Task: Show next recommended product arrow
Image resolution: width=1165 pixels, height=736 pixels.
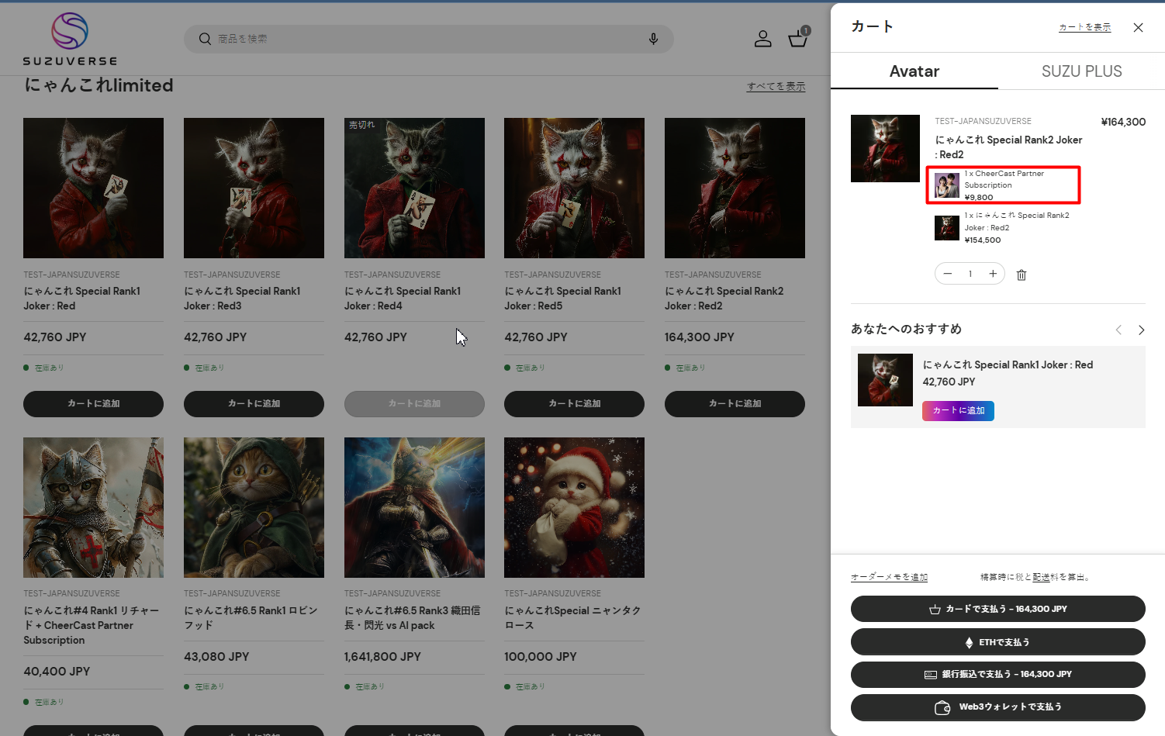Action: point(1141,330)
